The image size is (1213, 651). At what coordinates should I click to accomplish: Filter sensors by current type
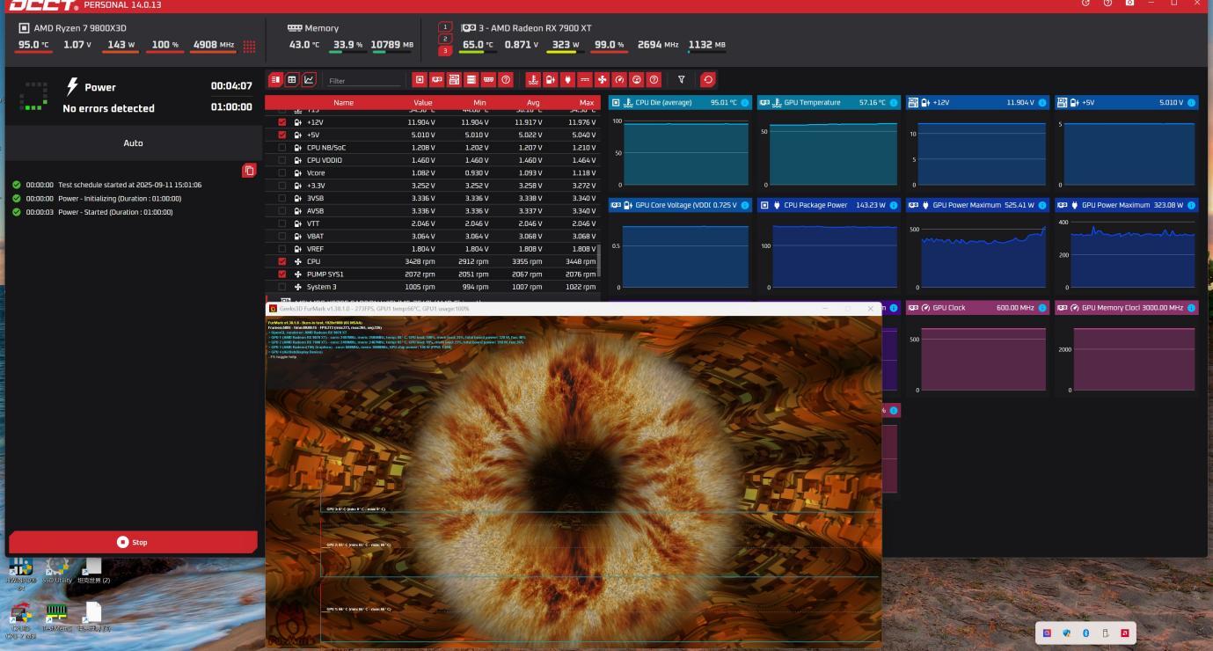click(x=585, y=80)
